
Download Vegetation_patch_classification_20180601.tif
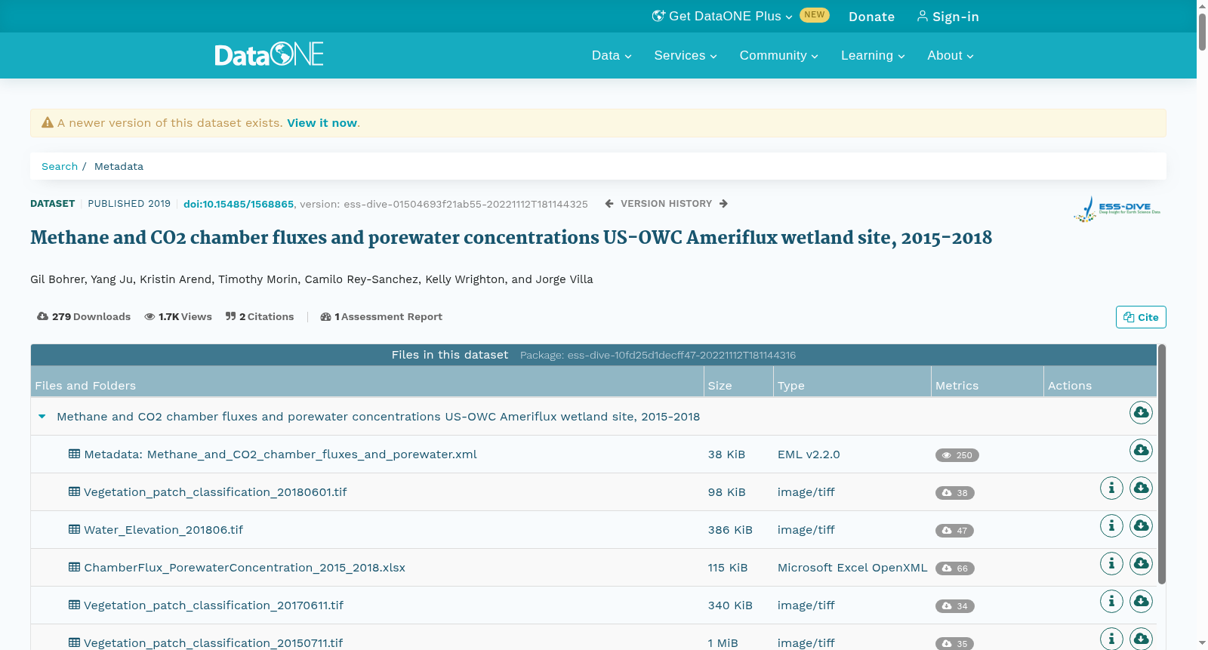click(x=1141, y=488)
